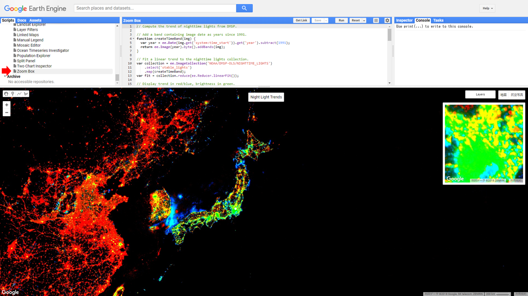Switch to the Assets tab
528x296 pixels.
point(35,21)
